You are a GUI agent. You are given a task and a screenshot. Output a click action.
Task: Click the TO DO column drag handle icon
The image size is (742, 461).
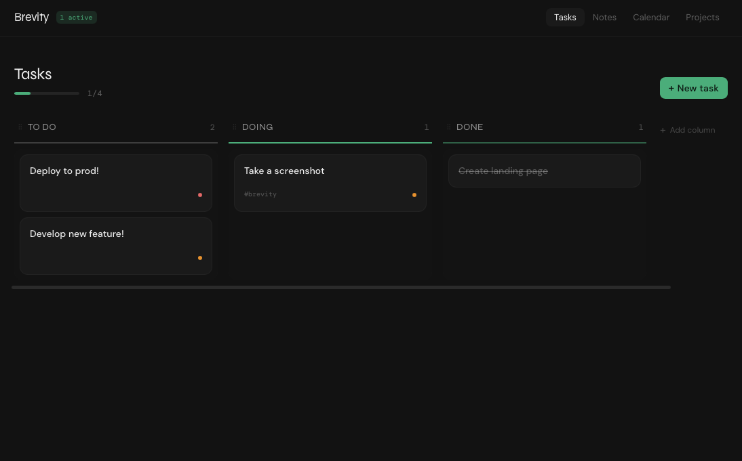(x=20, y=127)
